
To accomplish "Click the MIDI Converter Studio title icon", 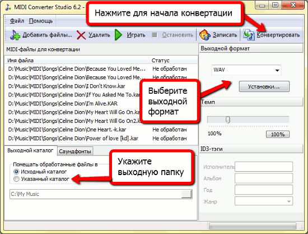I will click(x=8, y=7).
